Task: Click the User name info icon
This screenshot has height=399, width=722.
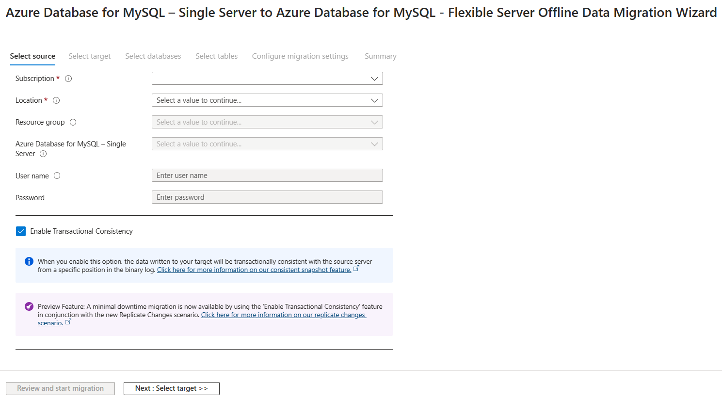Action: coord(57,176)
